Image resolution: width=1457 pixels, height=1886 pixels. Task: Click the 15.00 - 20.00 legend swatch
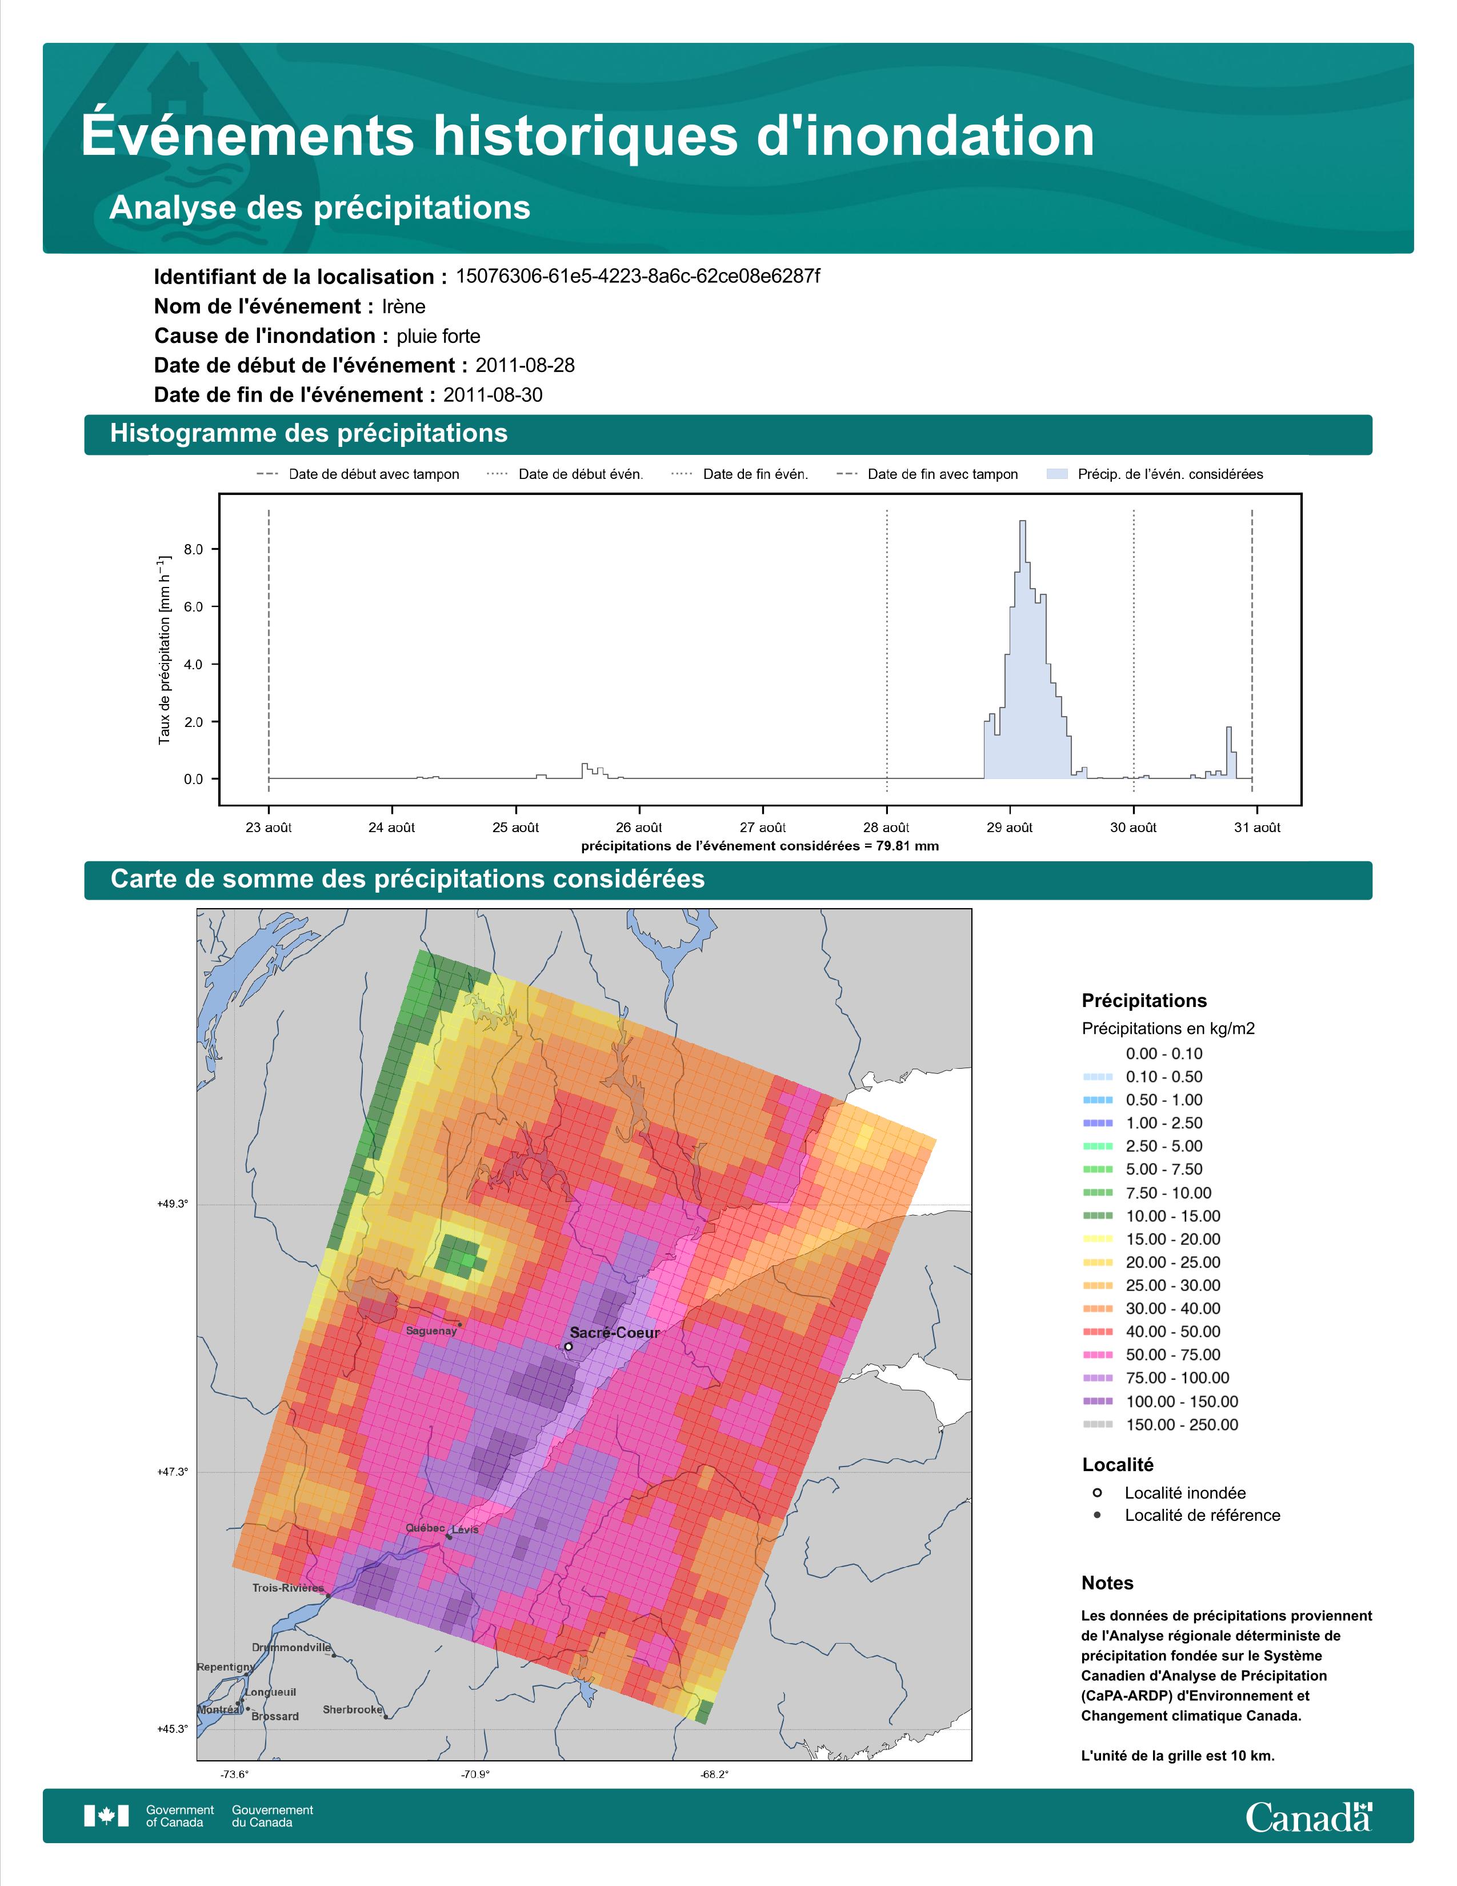(1097, 1239)
